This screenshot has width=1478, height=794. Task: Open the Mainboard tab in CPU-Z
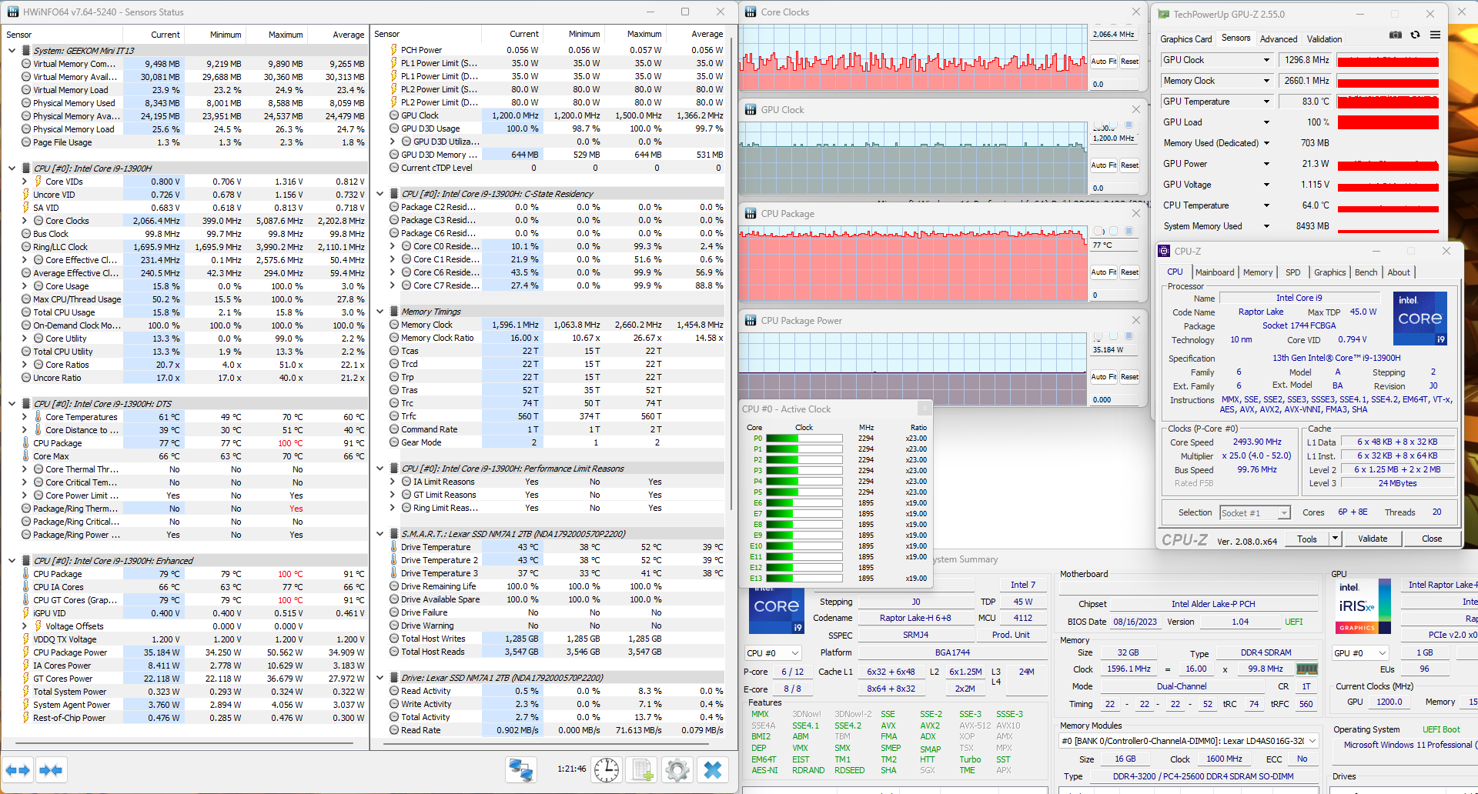tap(1214, 272)
